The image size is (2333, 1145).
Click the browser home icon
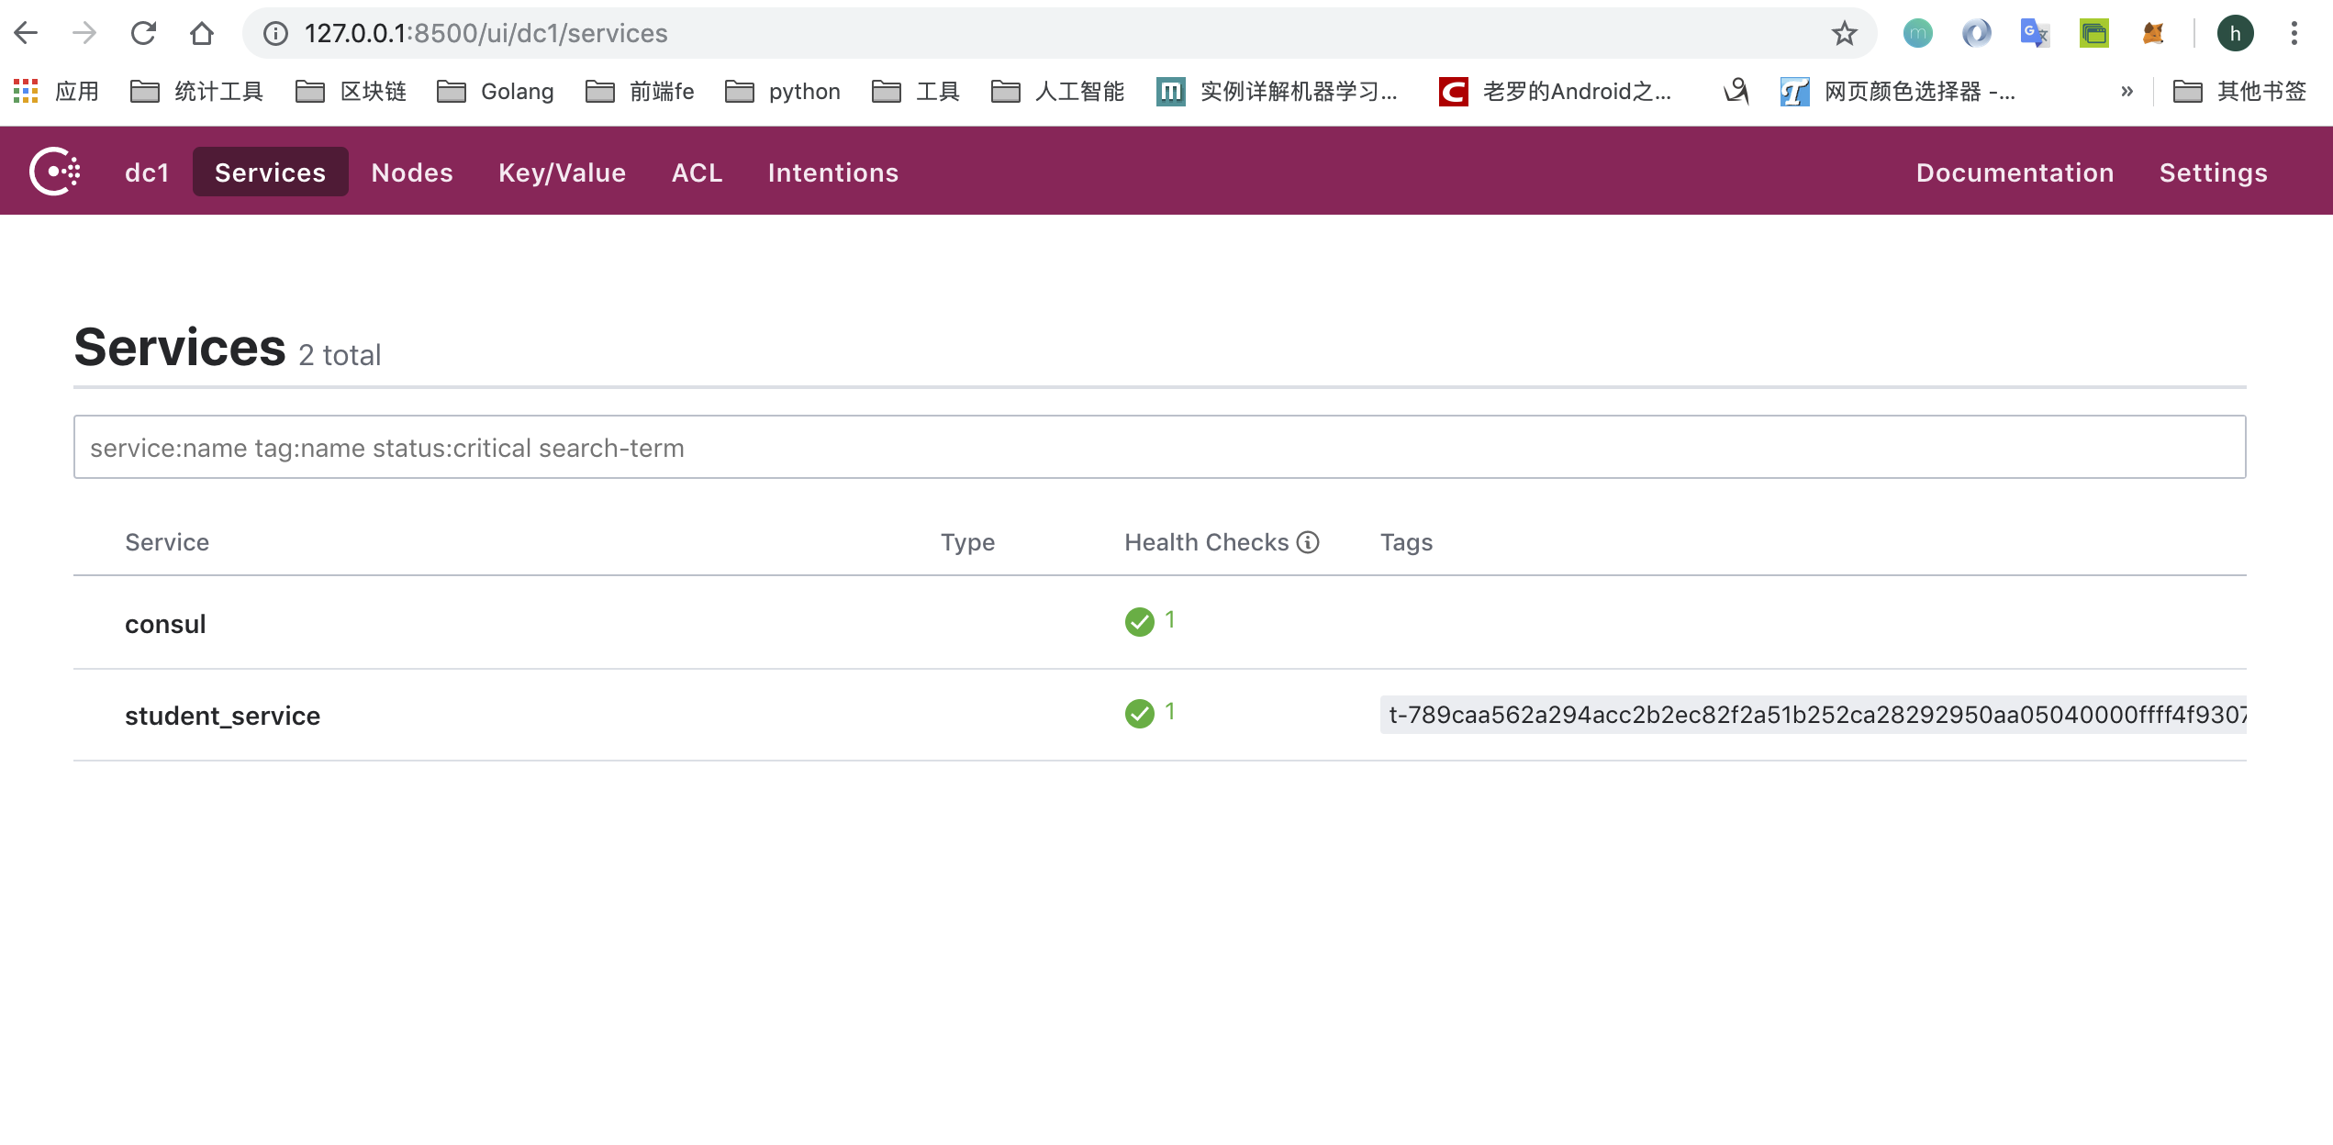(x=202, y=34)
